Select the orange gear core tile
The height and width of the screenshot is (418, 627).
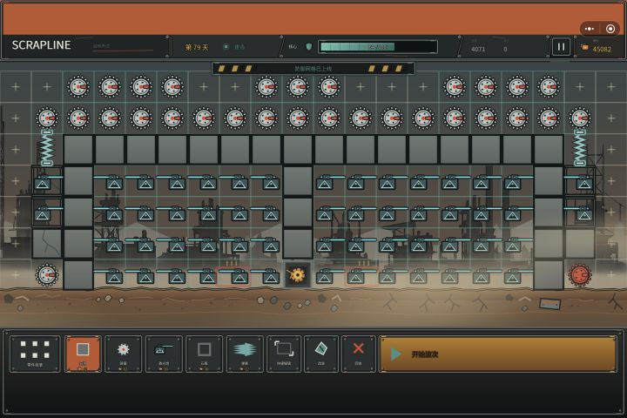coord(298,275)
